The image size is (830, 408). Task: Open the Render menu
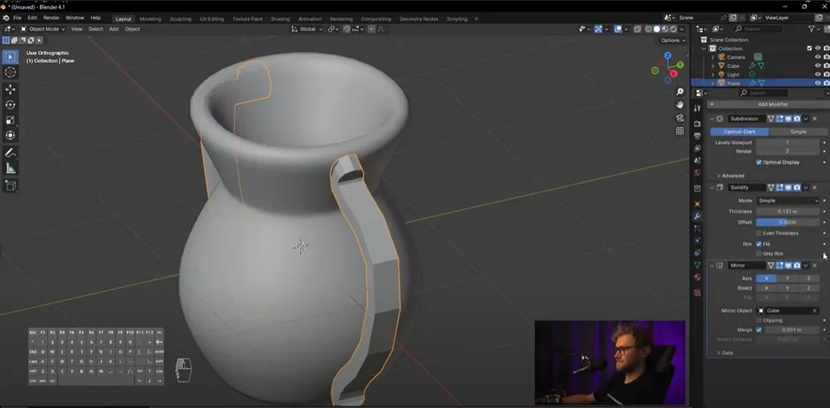point(51,18)
